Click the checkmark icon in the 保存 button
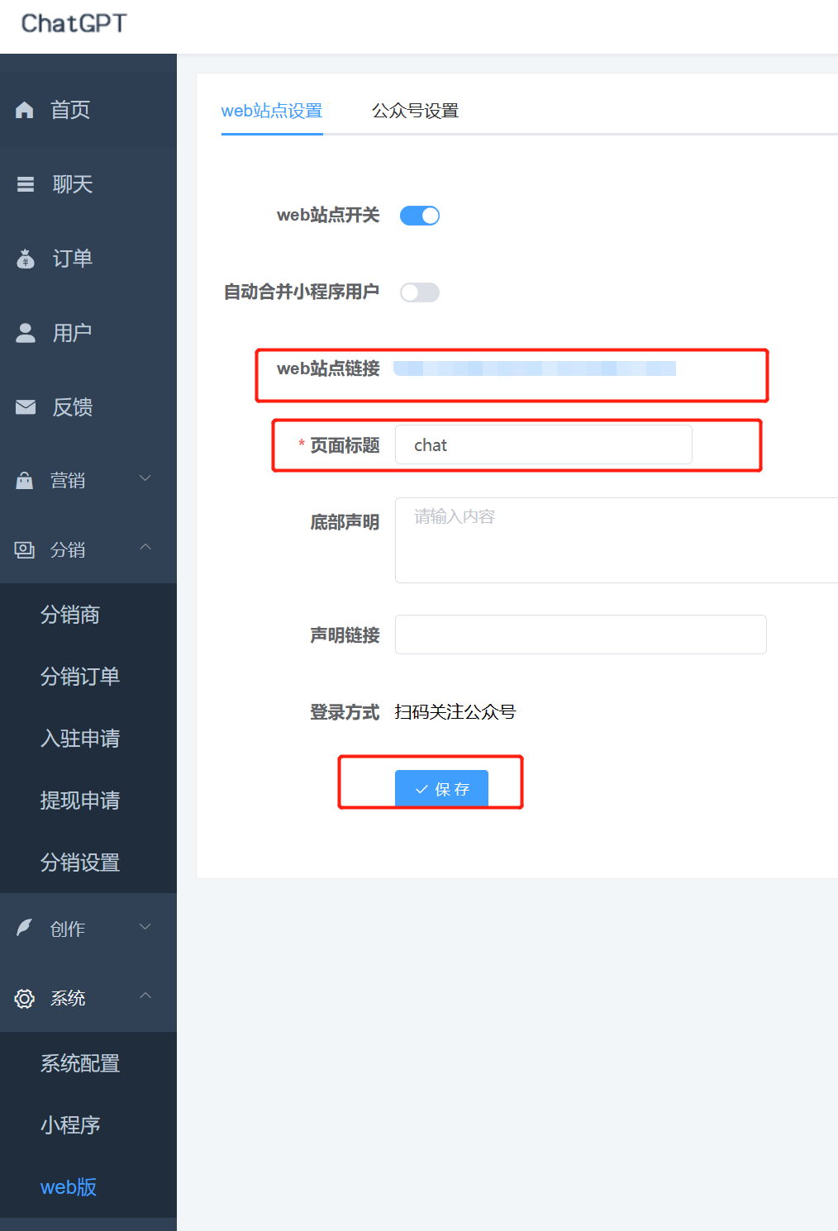838x1231 pixels. [421, 789]
